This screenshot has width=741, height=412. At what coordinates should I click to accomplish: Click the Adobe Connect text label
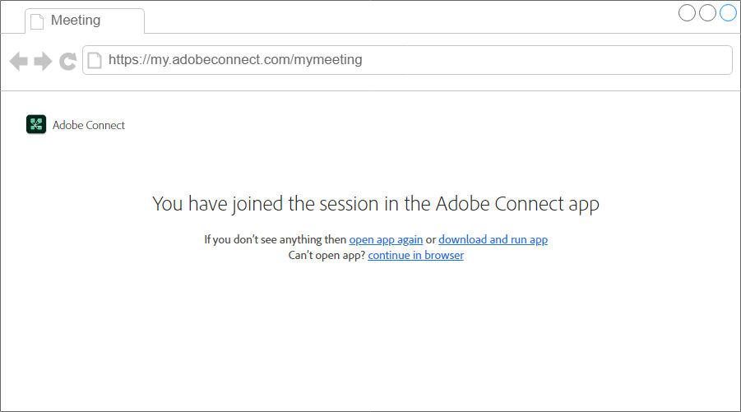pos(88,125)
